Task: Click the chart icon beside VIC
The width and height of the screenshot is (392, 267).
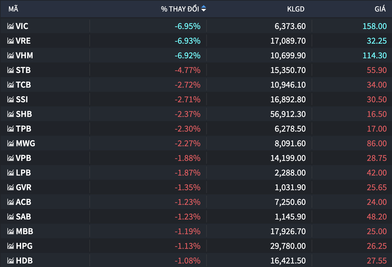Action: (x=11, y=26)
